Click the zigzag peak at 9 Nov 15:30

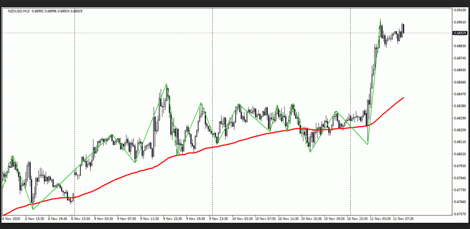(167, 84)
